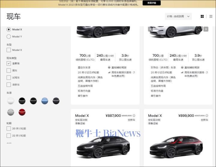Viewport: 216px width, 167px height.
Task: Pick the dark gray swatch right of blue
Action: point(56,101)
